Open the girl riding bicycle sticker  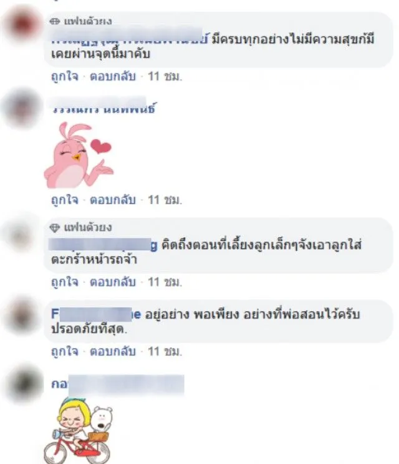tap(79, 431)
